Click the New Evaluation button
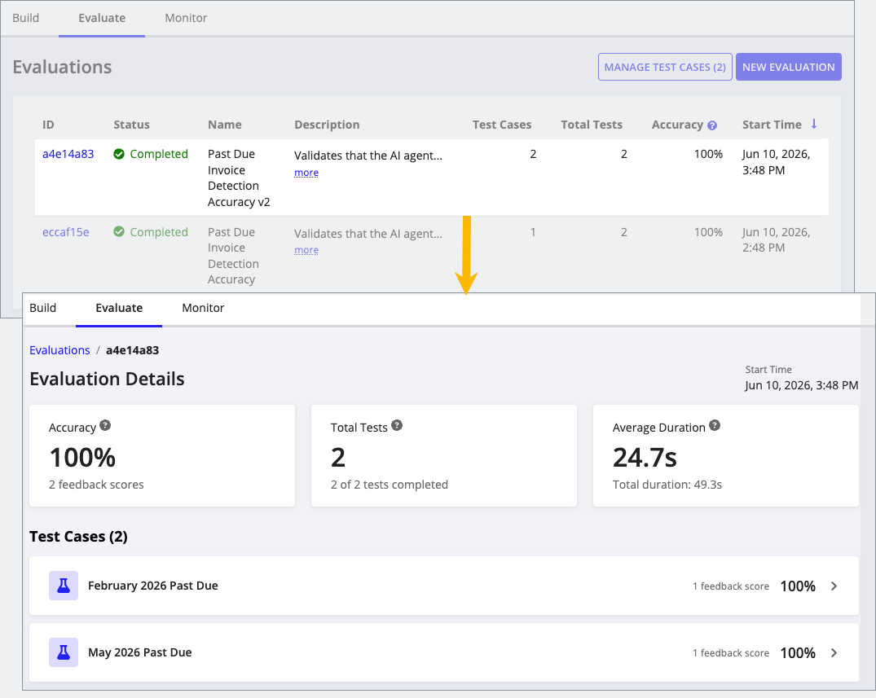The height and width of the screenshot is (698, 876). click(788, 67)
